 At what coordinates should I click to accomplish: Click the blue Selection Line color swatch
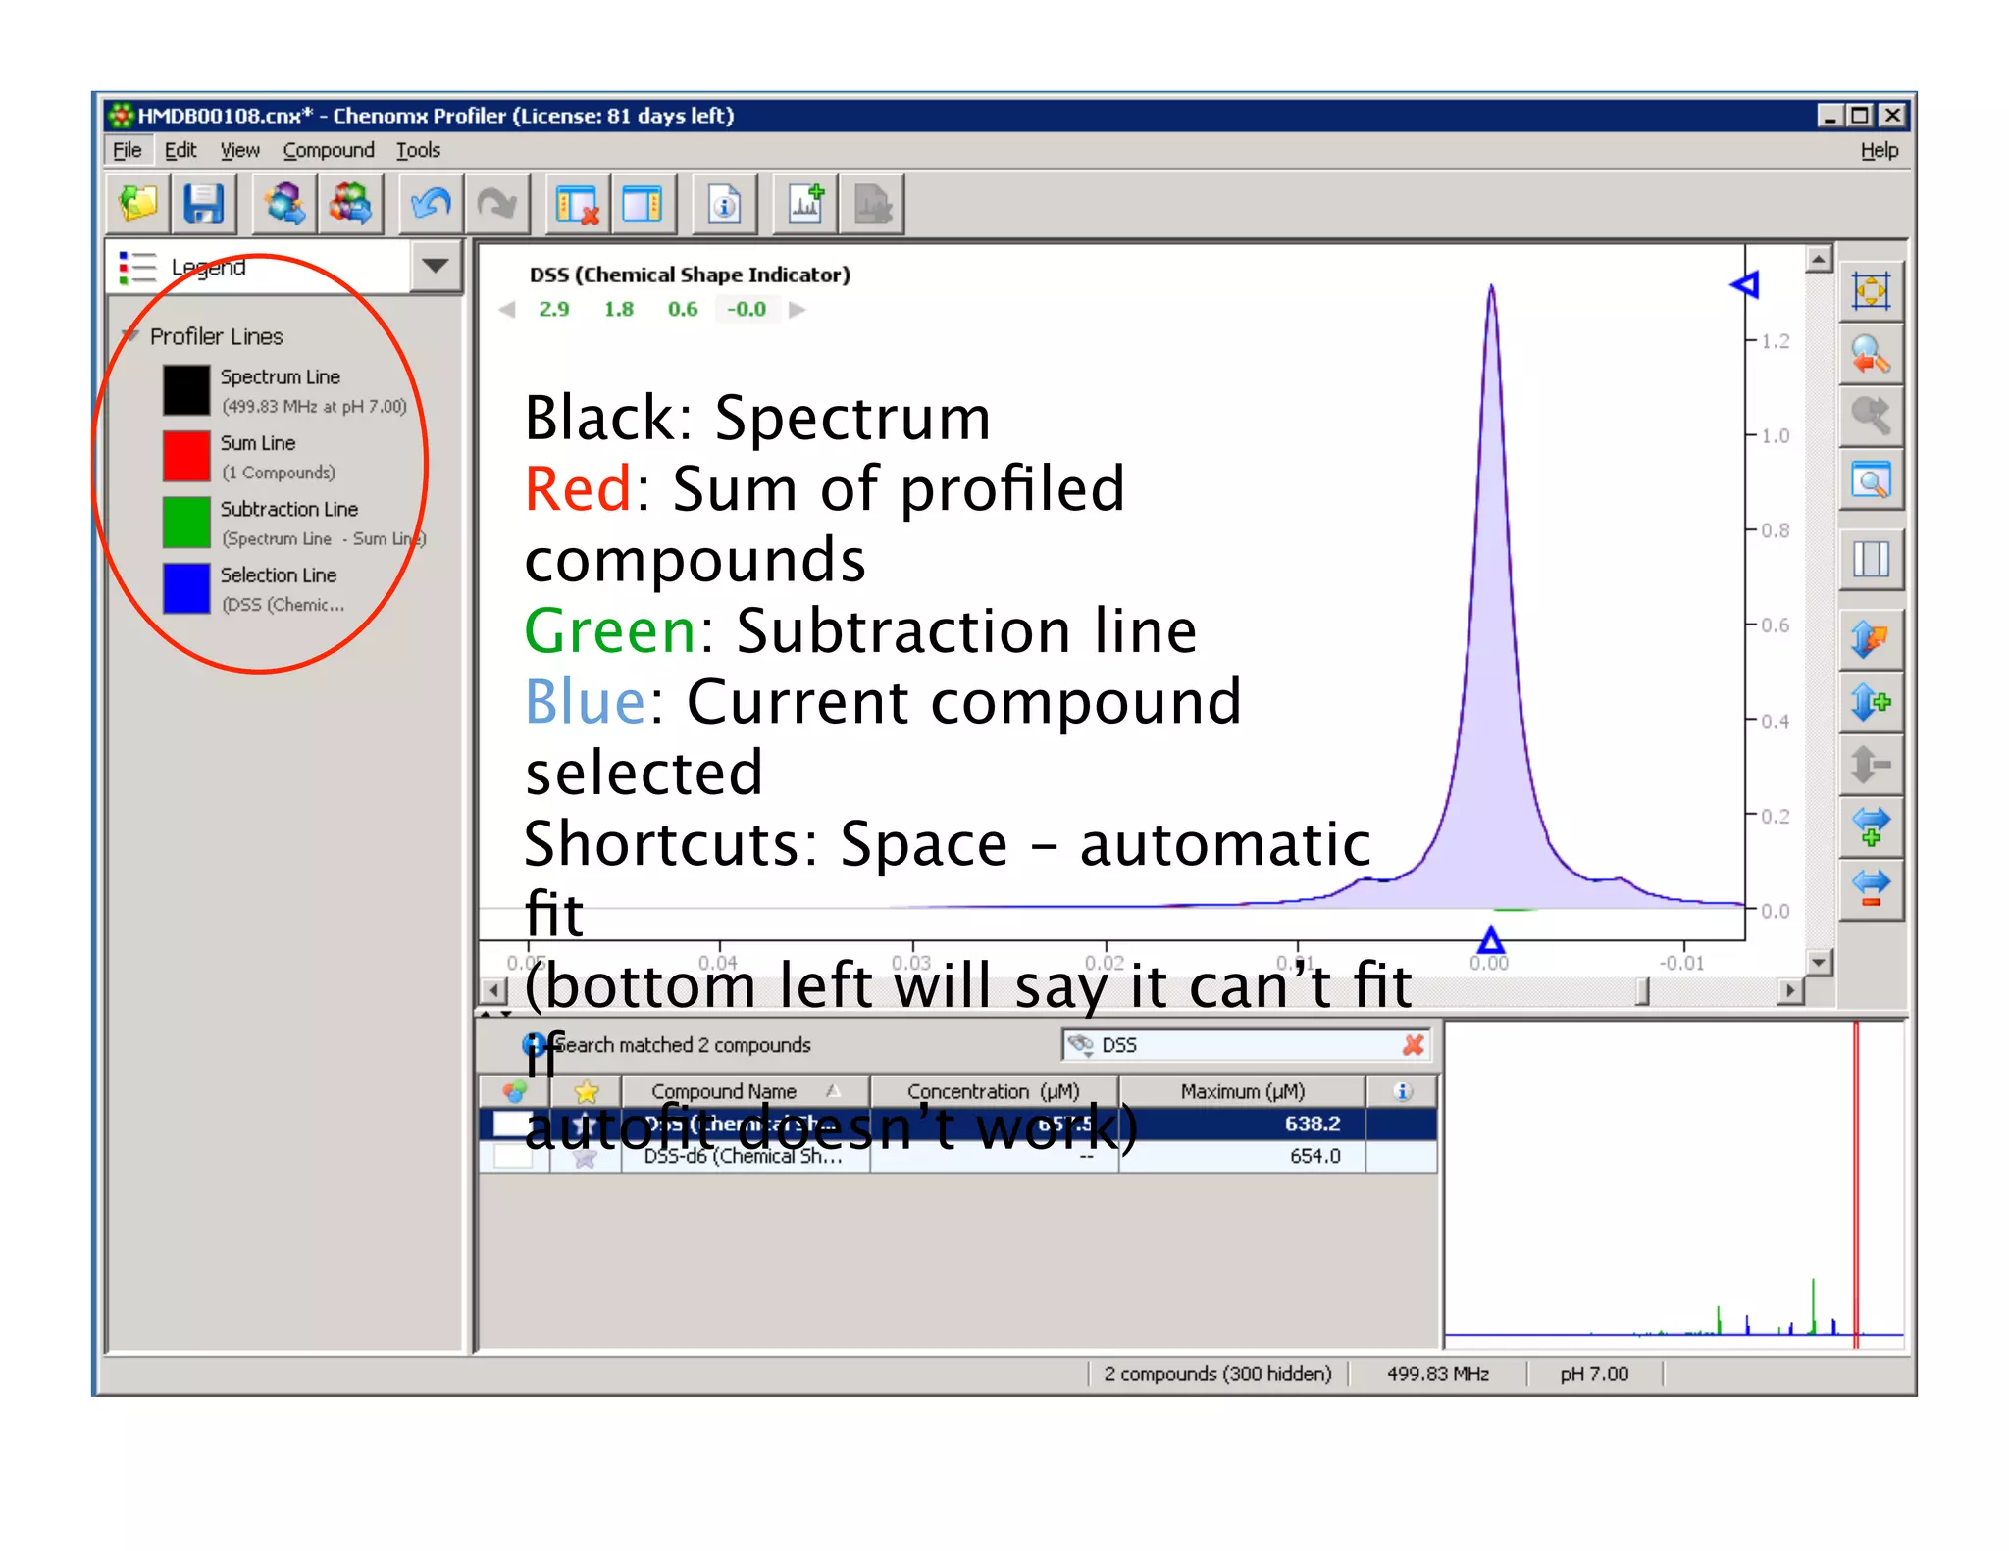click(186, 588)
